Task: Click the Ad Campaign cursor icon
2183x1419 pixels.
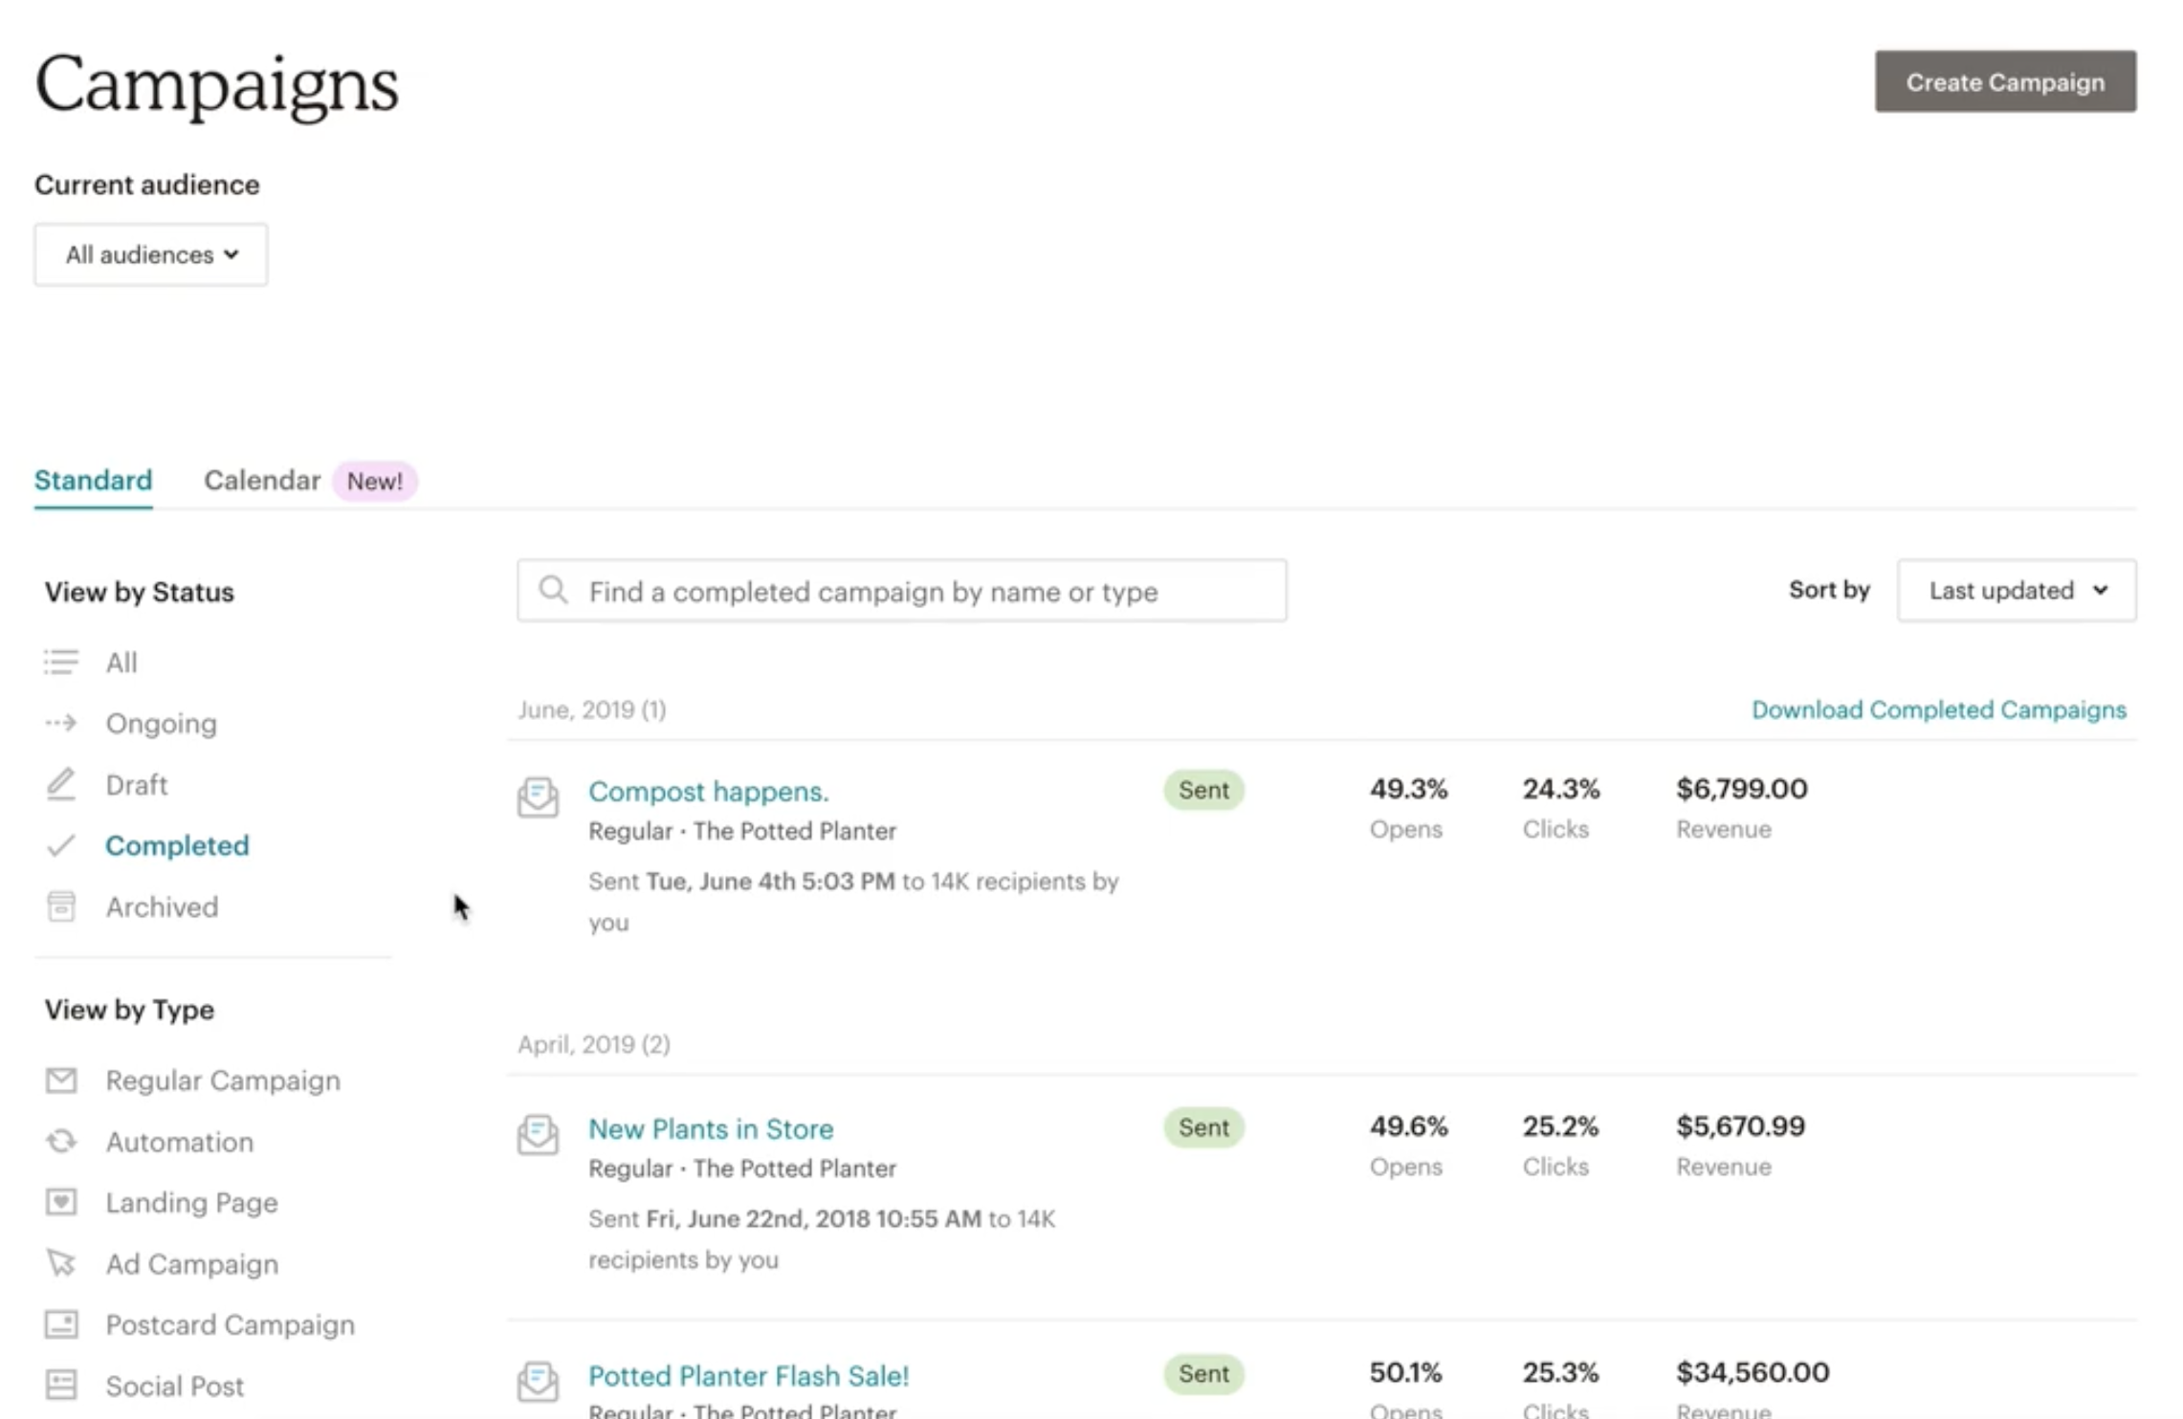Action: 61,1263
